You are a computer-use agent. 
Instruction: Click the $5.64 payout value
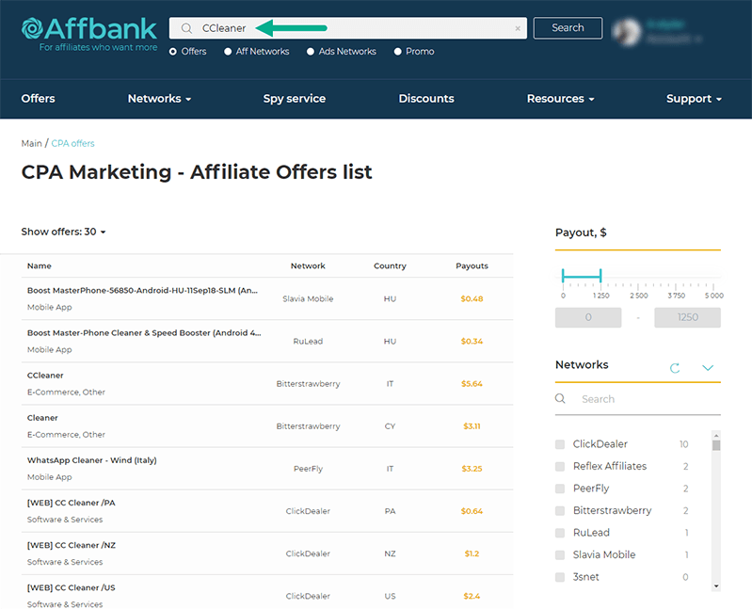click(472, 384)
